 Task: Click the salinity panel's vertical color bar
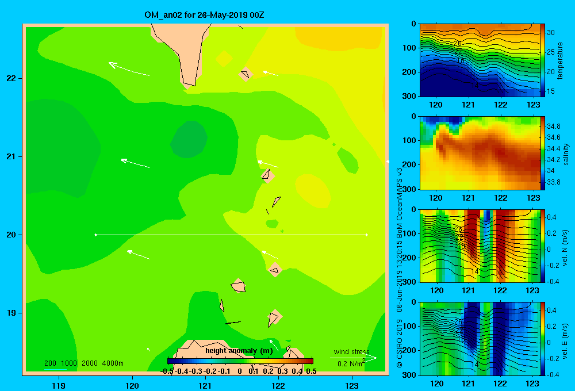coord(543,154)
